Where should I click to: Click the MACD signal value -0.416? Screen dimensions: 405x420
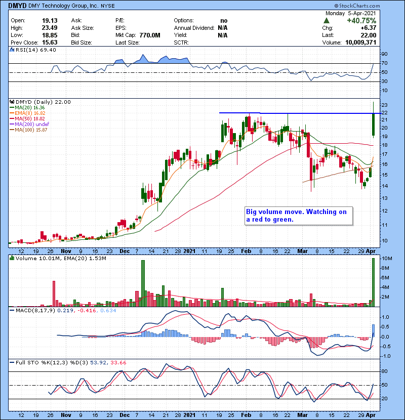coord(87,311)
